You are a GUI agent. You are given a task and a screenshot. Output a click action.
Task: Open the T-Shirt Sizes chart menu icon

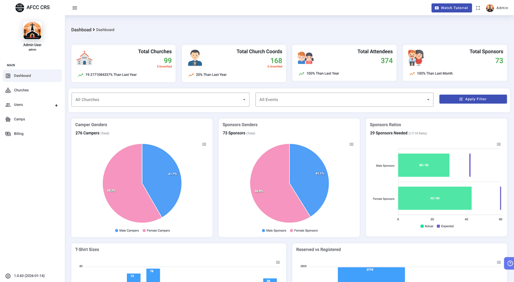click(278, 262)
